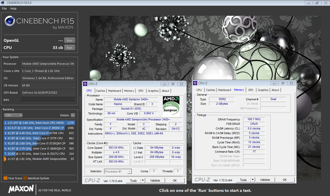This screenshot has width=330, height=196.
Task: Open the CPU ranking type dropdown
Action: (x=13, y=115)
